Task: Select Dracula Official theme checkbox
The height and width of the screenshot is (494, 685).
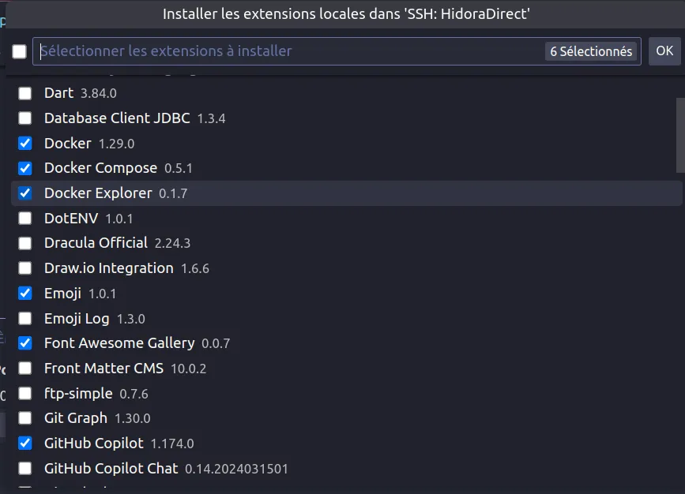Action: click(x=25, y=243)
